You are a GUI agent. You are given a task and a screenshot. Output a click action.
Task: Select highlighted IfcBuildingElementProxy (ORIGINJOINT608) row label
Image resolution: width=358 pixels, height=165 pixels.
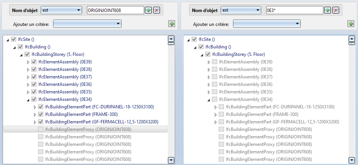(88, 129)
